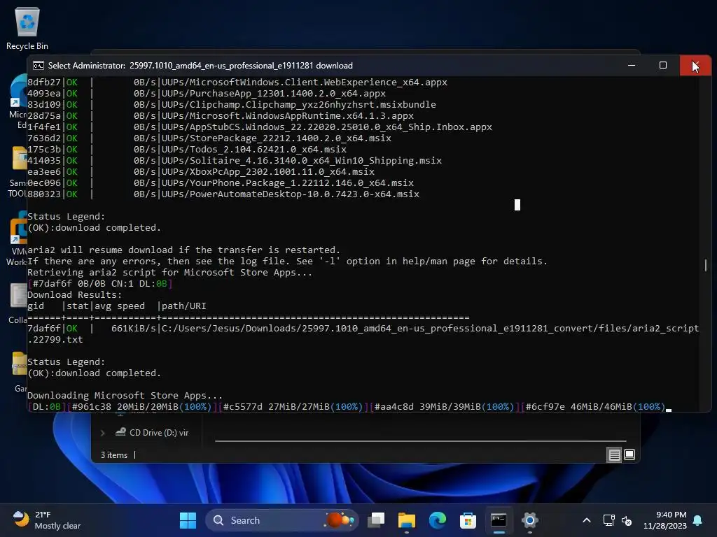Screen dimensions: 717x537
Task: Click the taskbar Search box
Action: tap(282, 520)
